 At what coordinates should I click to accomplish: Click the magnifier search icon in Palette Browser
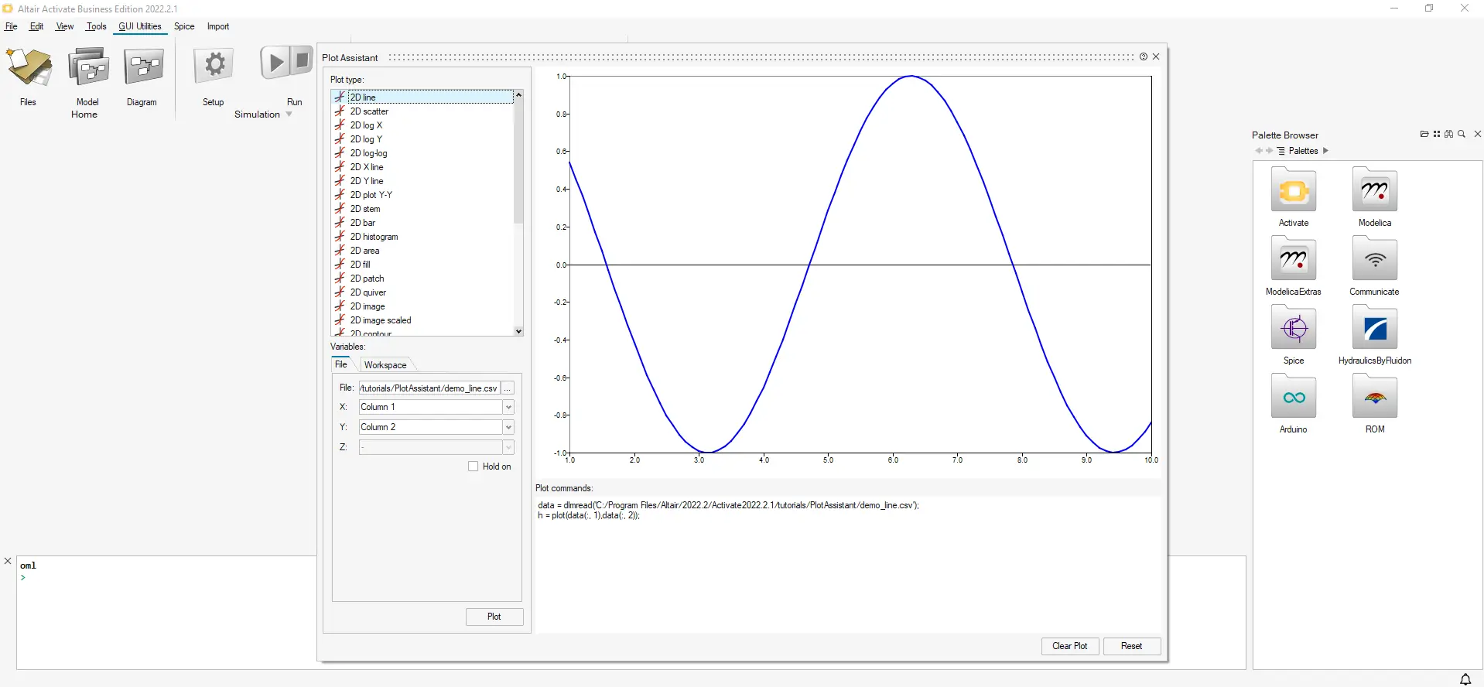click(1462, 134)
